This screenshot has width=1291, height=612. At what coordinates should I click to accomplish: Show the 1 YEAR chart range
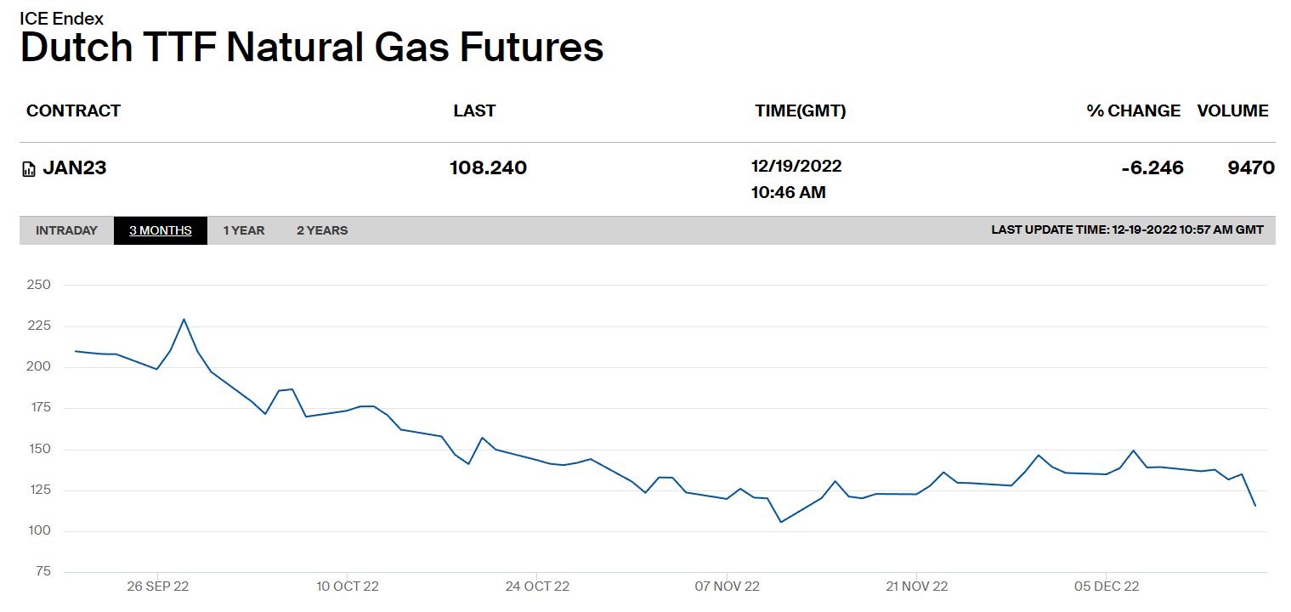click(244, 230)
